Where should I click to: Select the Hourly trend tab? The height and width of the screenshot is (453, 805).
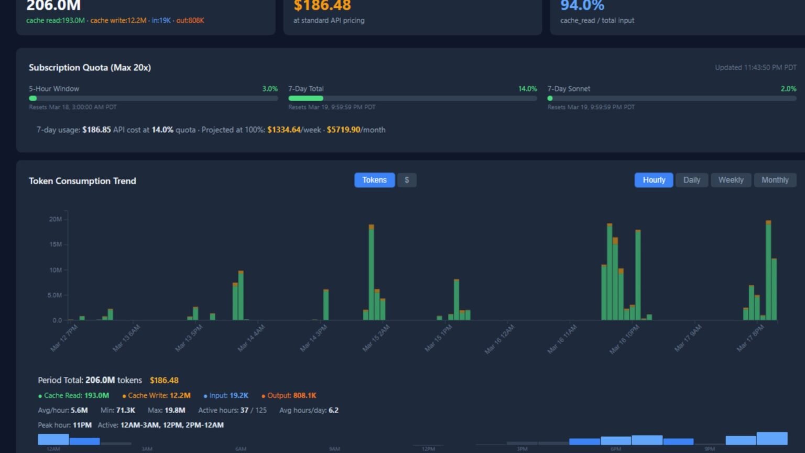654,180
